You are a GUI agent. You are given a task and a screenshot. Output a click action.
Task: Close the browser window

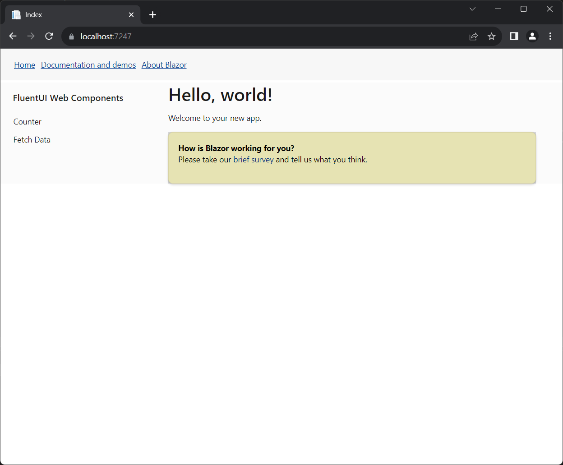[549, 9]
